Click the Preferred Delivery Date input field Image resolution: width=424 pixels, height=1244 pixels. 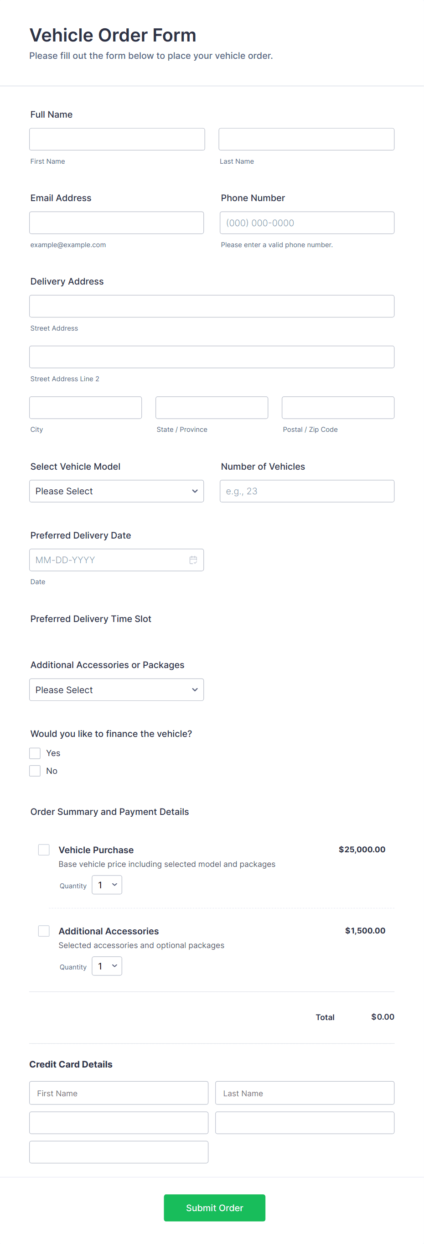[x=106, y=560]
